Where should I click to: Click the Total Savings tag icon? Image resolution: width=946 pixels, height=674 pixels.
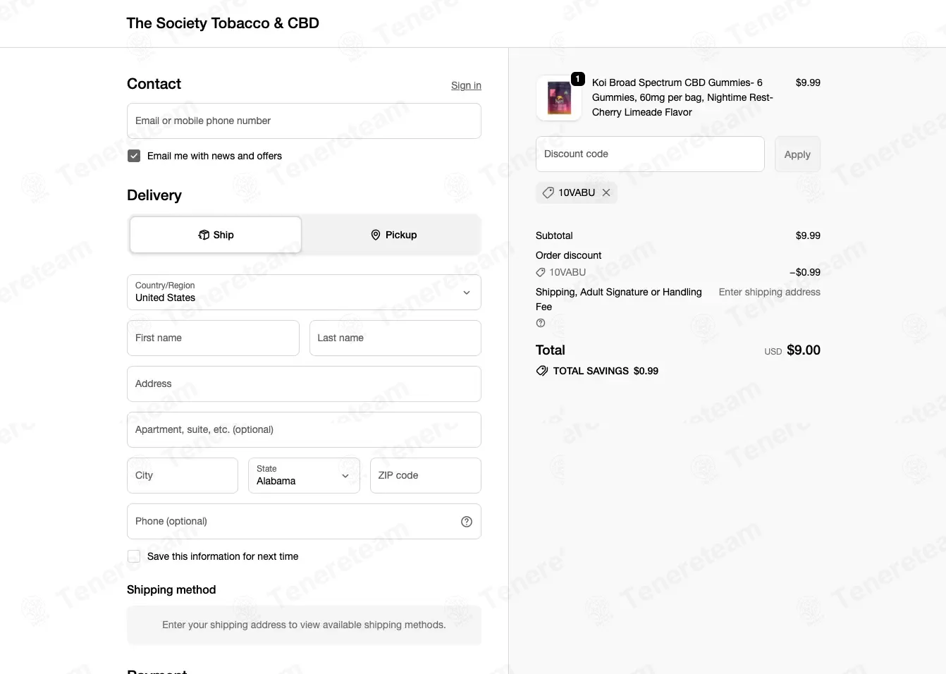(x=542, y=371)
